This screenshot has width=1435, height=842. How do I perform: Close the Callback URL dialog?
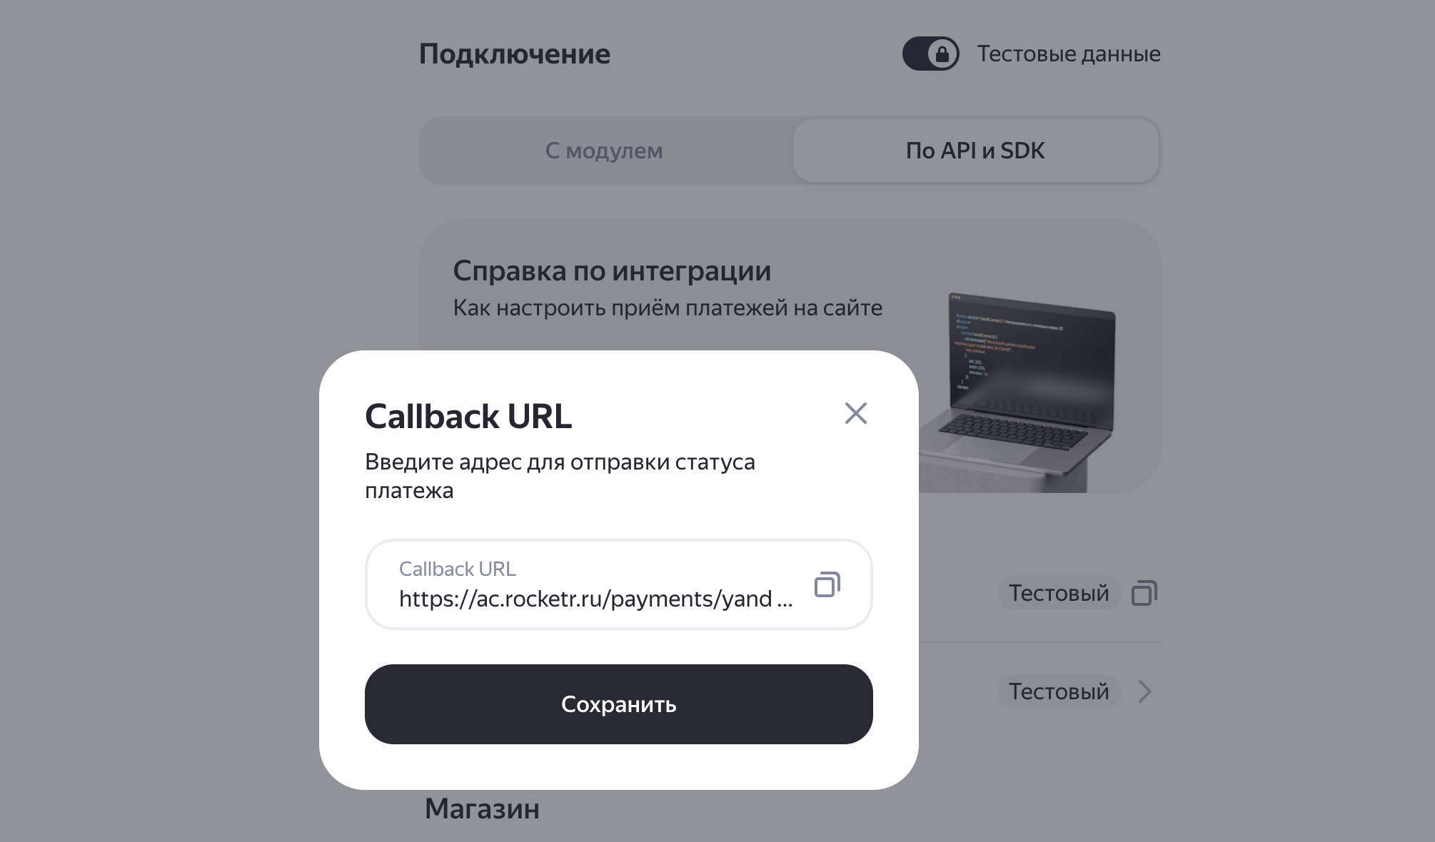pyautogui.click(x=855, y=413)
